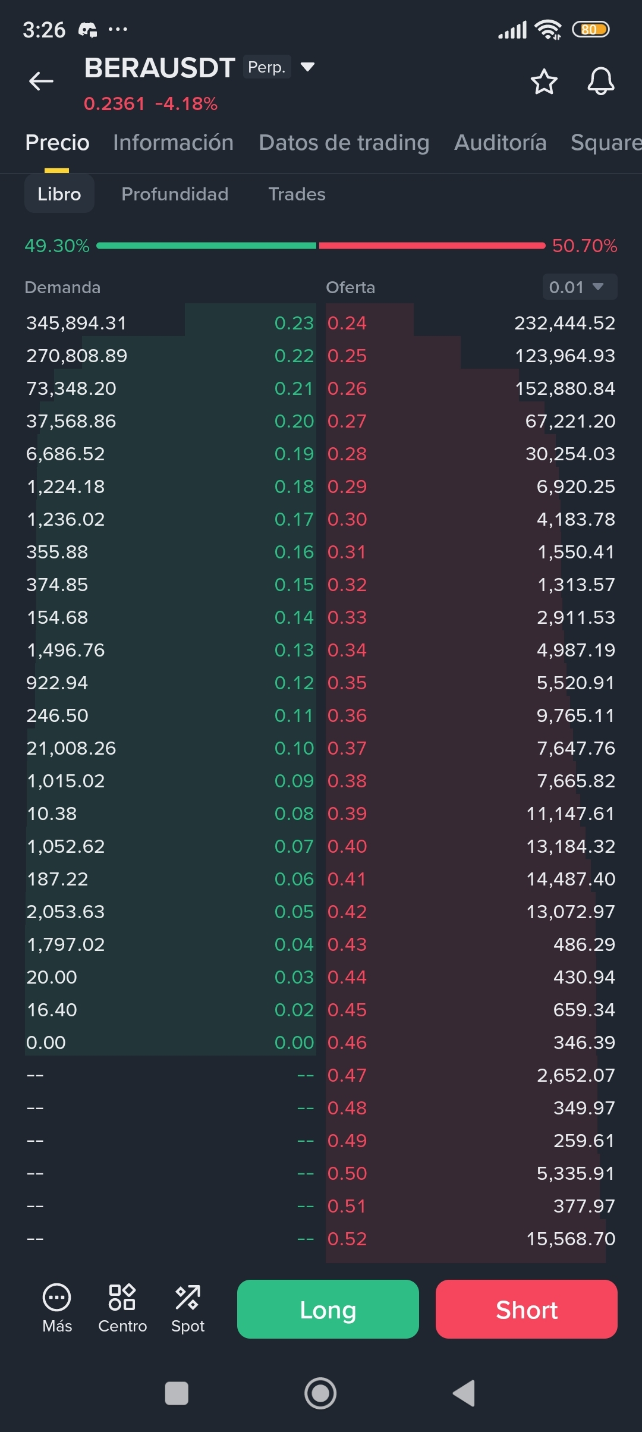Tap the red Short button

pos(527,1309)
